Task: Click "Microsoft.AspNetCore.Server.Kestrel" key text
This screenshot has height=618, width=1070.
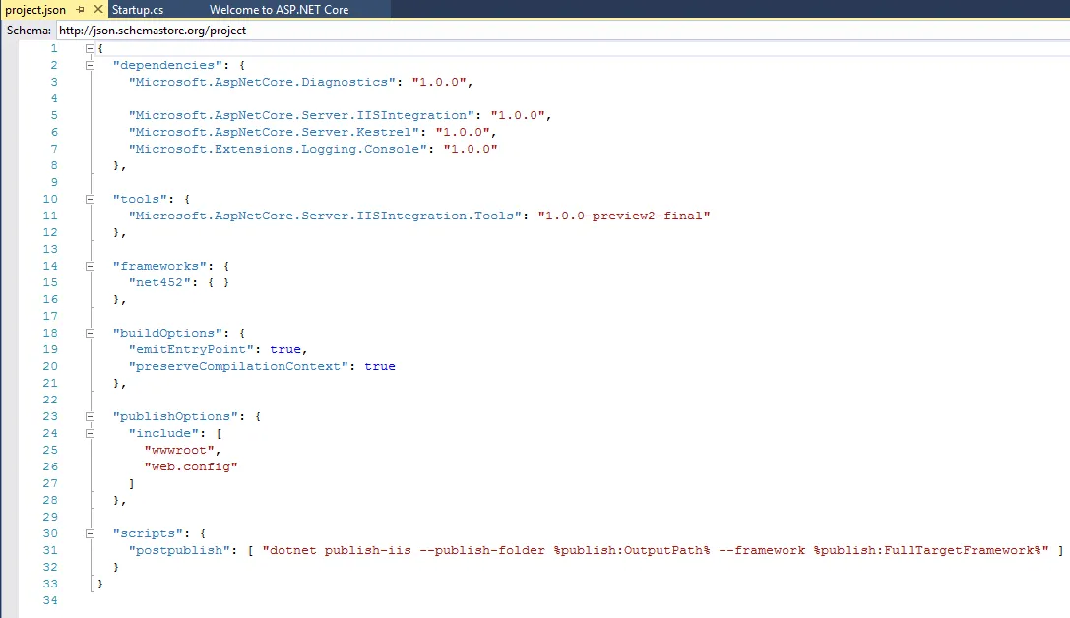Action: click(274, 132)
